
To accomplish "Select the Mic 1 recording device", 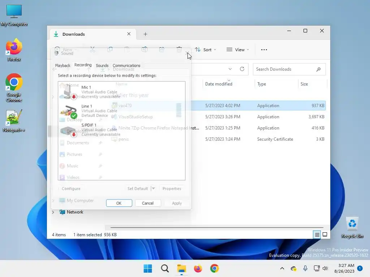I will tap(121, 92).
